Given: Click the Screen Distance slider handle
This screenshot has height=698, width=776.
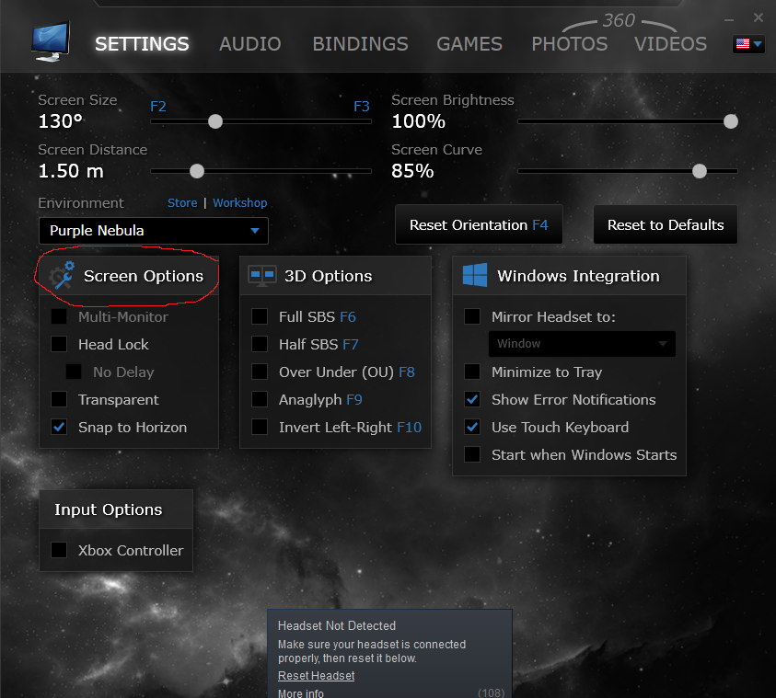Looking at the screenshot, I should click(197, 171).
